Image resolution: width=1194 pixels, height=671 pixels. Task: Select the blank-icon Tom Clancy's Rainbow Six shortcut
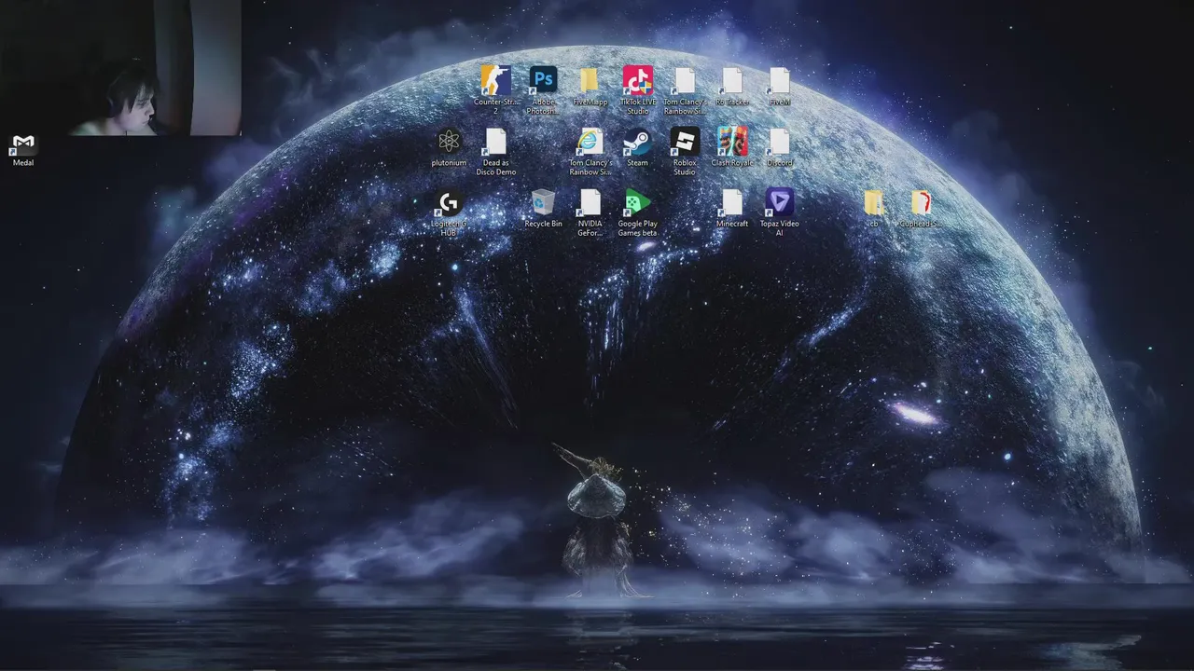pos(685,90)
